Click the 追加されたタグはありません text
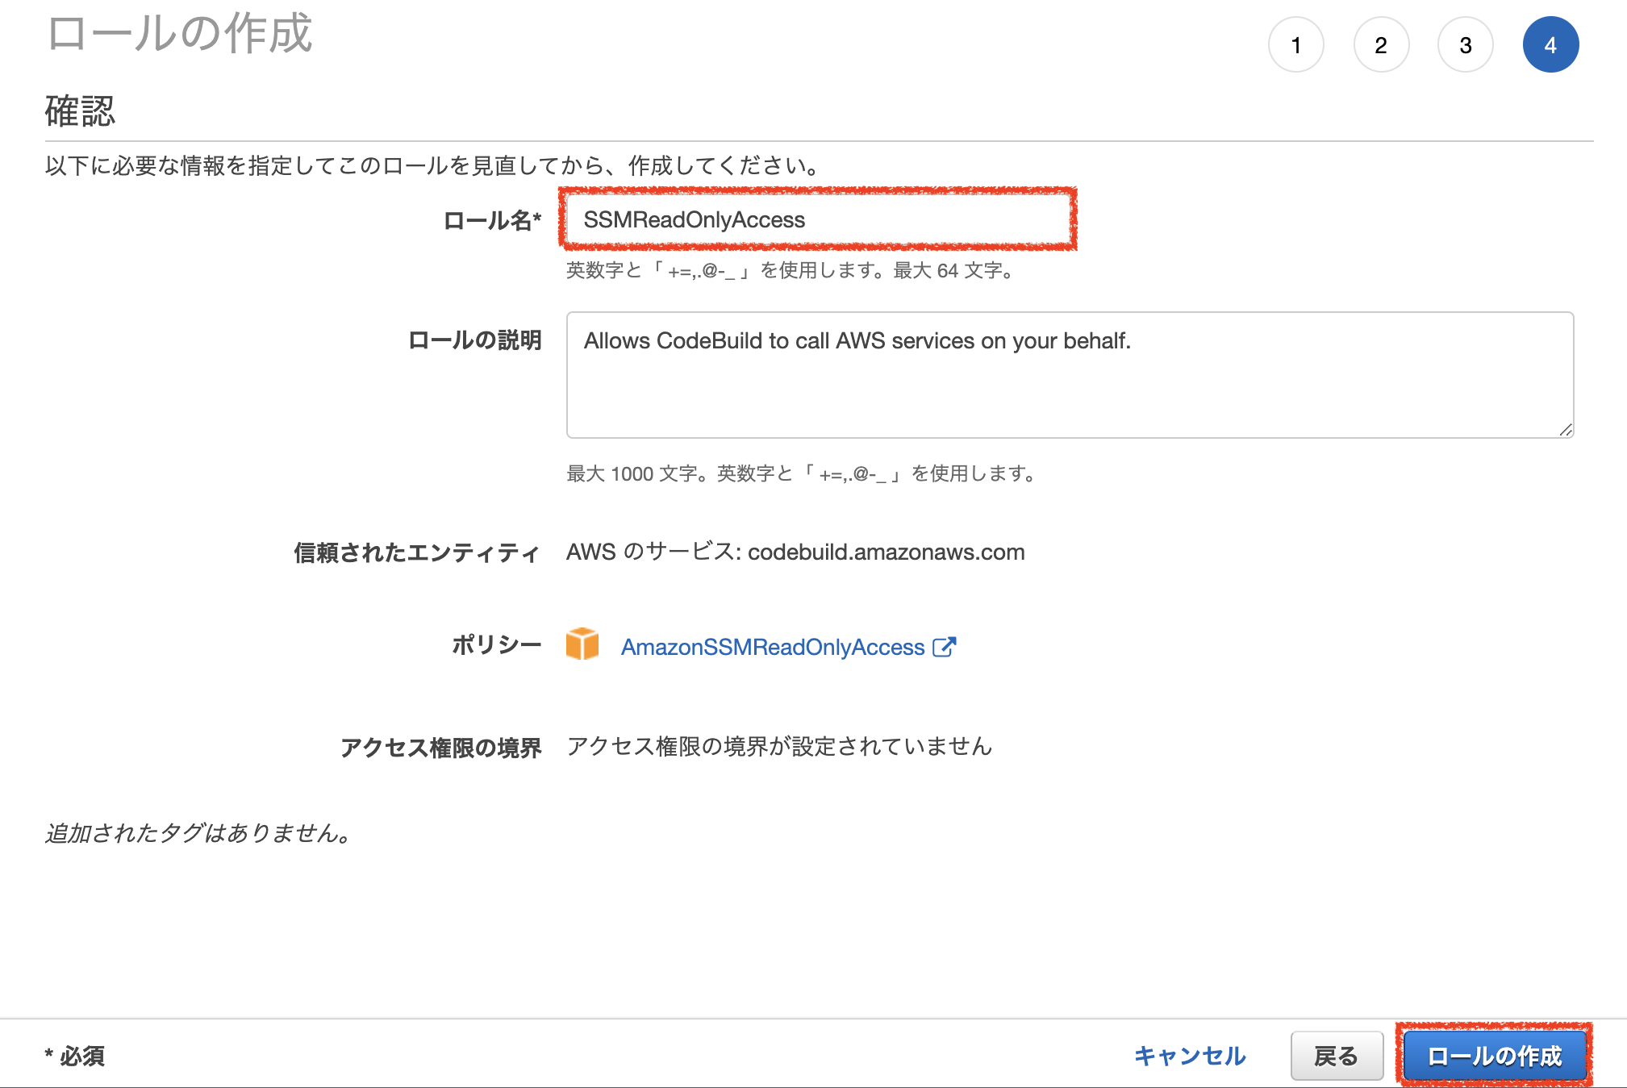Image resolution: width=1627 pixels, height=1088 pixels. 198,833
